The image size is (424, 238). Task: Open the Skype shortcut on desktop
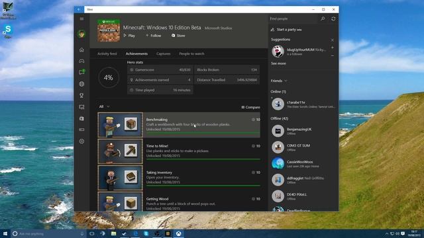[x=8, y=31]
